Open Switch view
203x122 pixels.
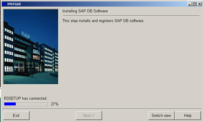click(x=161, y=115)
